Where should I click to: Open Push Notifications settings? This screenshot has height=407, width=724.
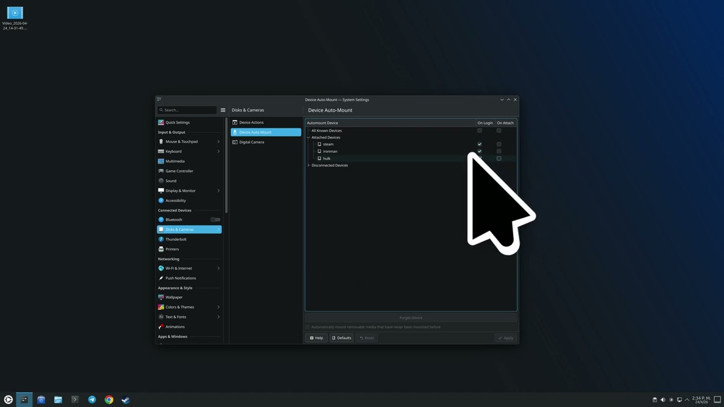point(189,278)
